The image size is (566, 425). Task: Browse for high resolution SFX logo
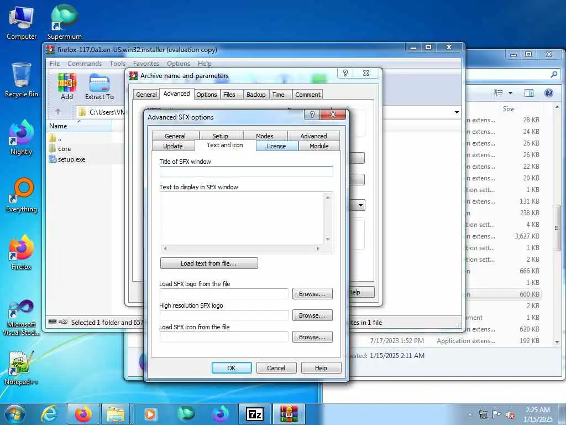(312, 315)
